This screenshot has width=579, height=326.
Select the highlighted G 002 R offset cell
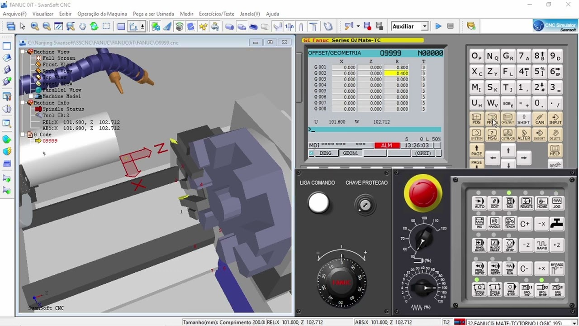tap(396, 73)
